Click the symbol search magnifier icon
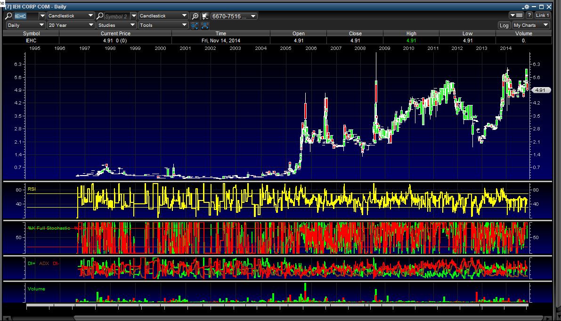Screen dimensions: 561x321 pyautogui.click(x=9, y=16)
